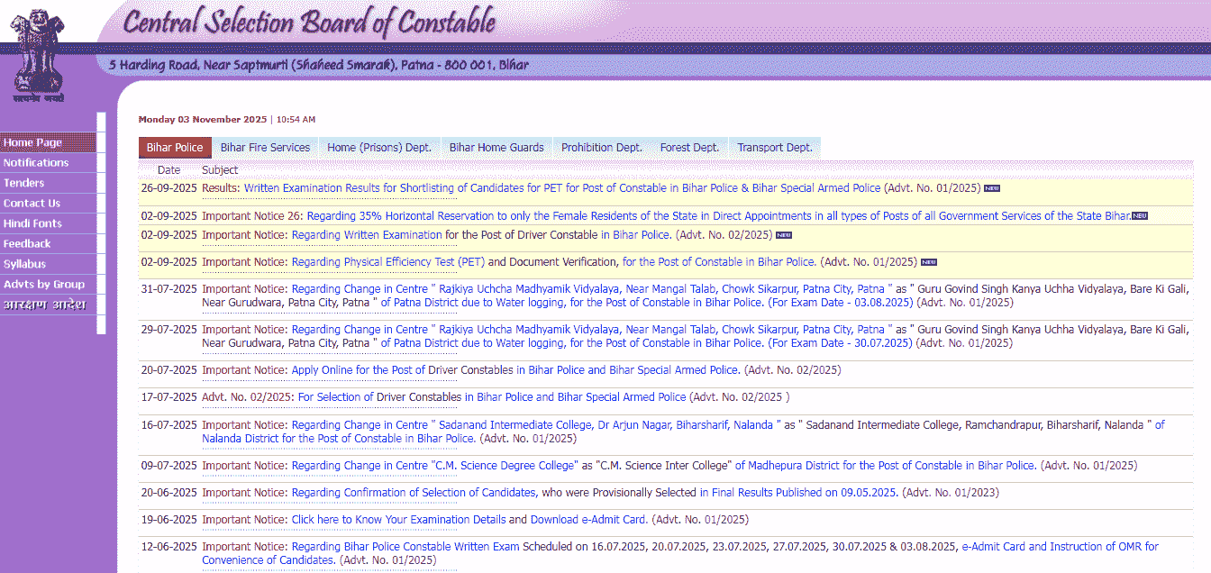Open the Contact Us page

32,204
